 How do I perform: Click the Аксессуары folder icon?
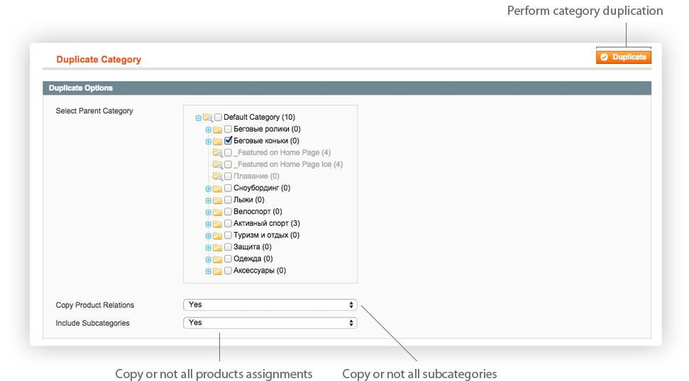(218, 271)
